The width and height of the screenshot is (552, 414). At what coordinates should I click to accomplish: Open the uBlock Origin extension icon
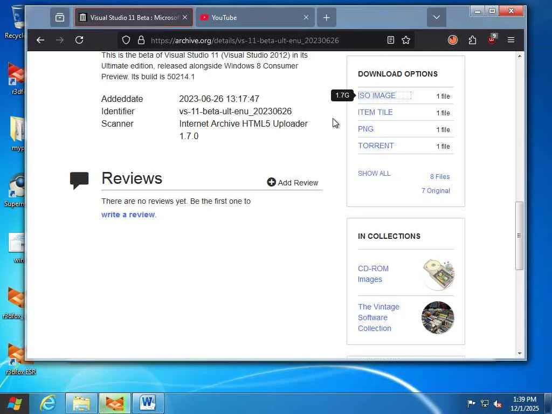click(492, 39)
